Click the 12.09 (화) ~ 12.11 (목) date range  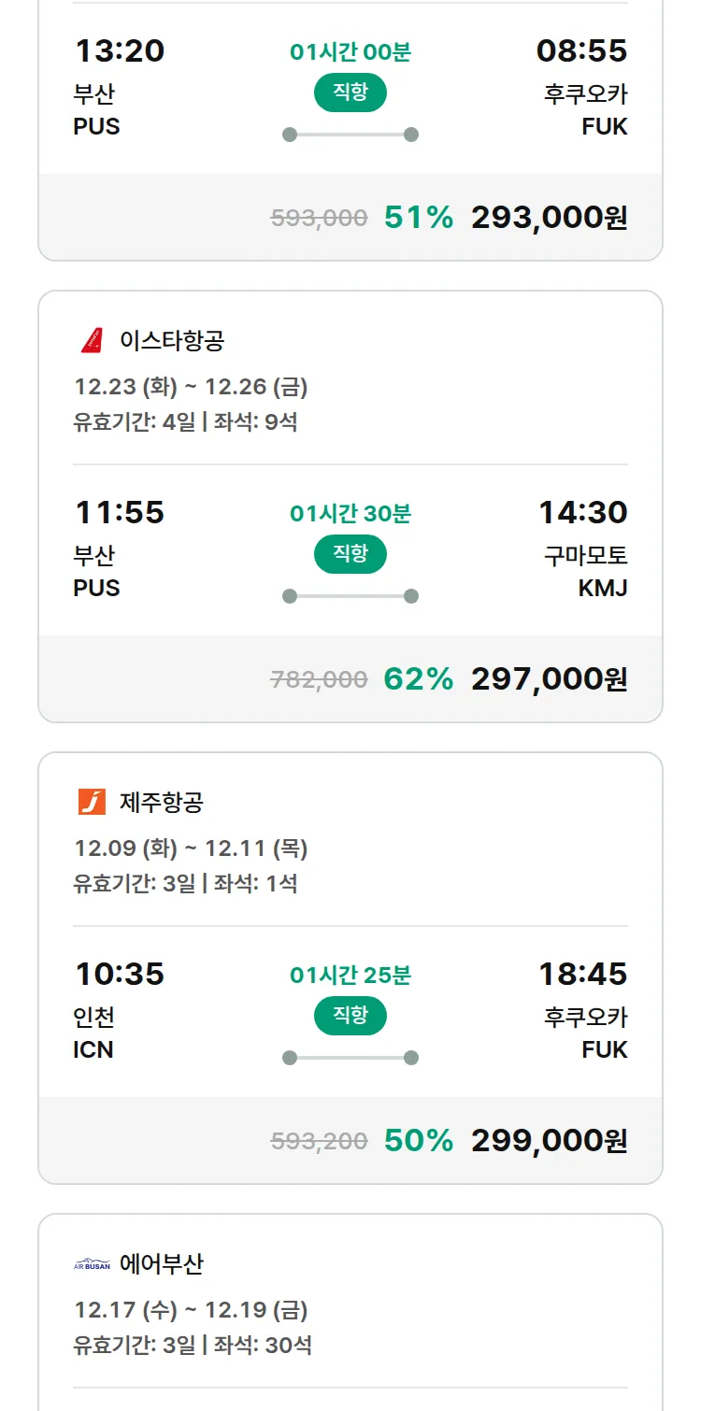[x=191, y=848]
